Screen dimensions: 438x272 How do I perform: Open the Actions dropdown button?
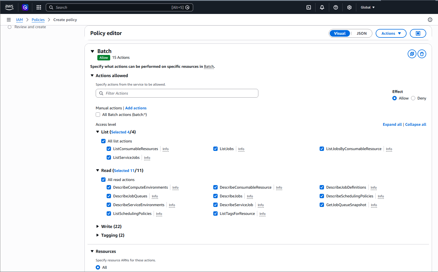[391, 33]
